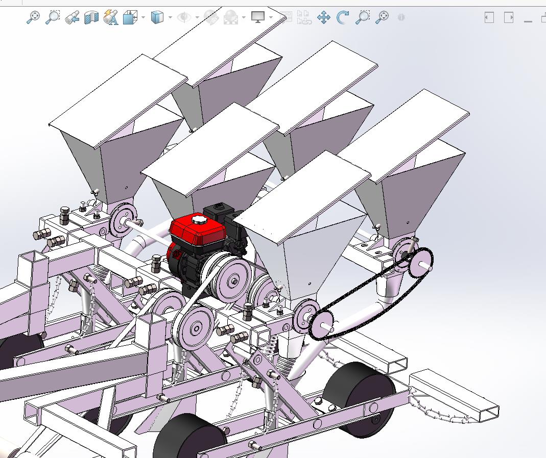Click the Display Style blue cube icon
This screenshot has width=546, height=458.
[157, 17]
